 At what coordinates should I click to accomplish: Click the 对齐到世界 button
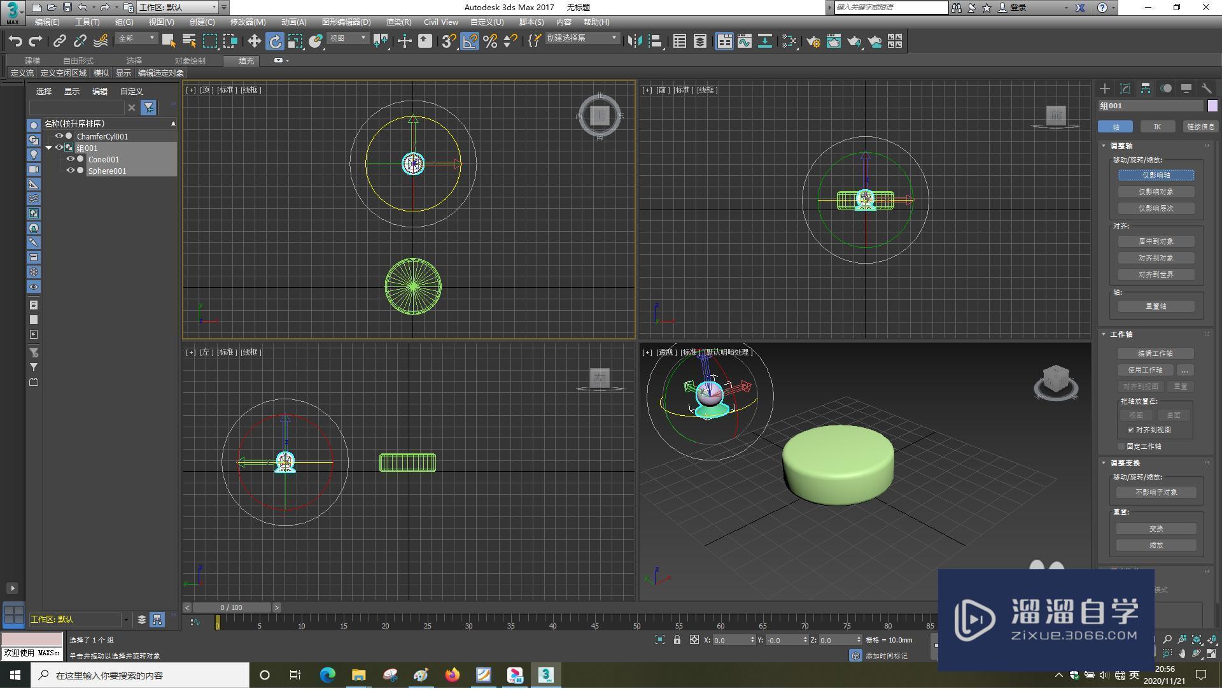tap(1156, 274)
